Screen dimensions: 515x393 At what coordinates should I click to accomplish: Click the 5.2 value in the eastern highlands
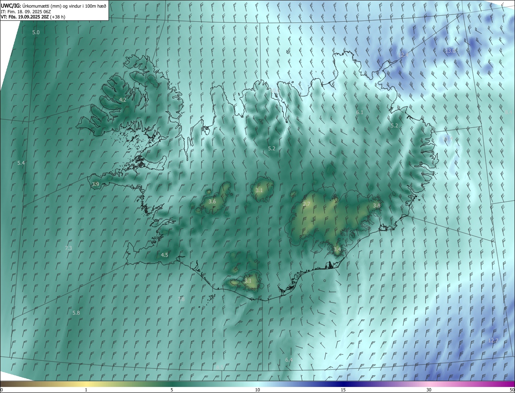394,125
